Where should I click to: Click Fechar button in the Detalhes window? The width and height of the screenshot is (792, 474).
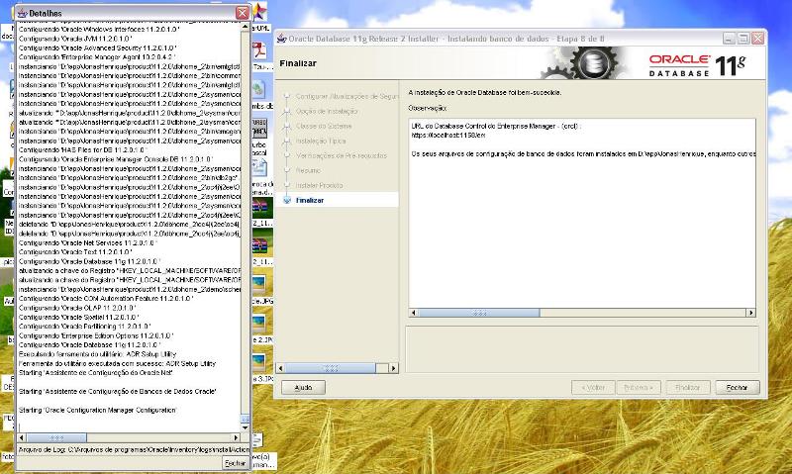[235, 463]
